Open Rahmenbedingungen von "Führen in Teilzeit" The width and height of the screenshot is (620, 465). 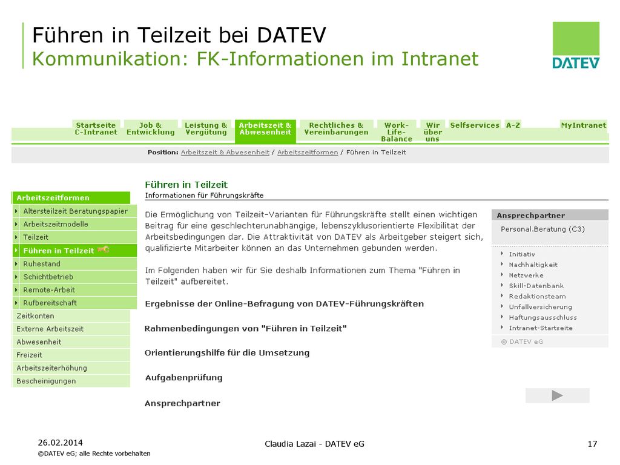pyautogui.click(x=246, y=329)
